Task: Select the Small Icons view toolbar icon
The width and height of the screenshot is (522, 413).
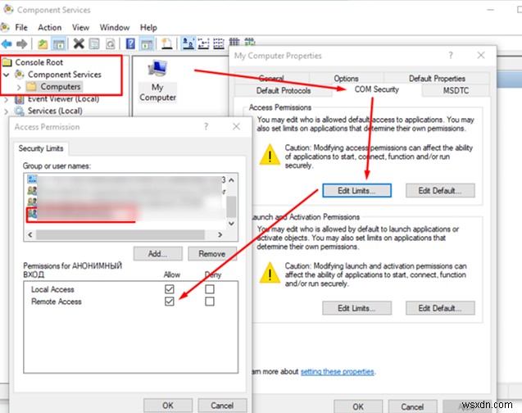Action: coord(203,43)
